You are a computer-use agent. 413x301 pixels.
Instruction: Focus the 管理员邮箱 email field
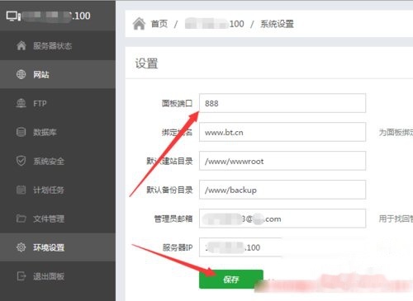282,219
